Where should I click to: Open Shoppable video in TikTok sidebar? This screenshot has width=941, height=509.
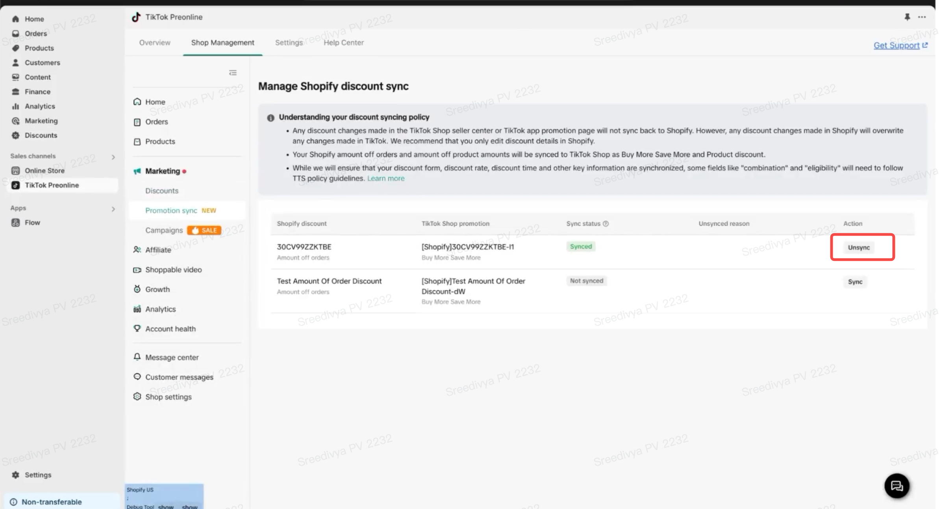coord(173,270)
